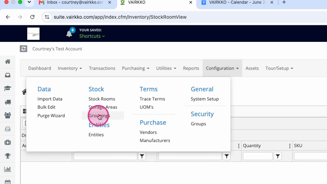Select Bulk Edit under Data
This screenshot has height=184, width=327.
47,107
